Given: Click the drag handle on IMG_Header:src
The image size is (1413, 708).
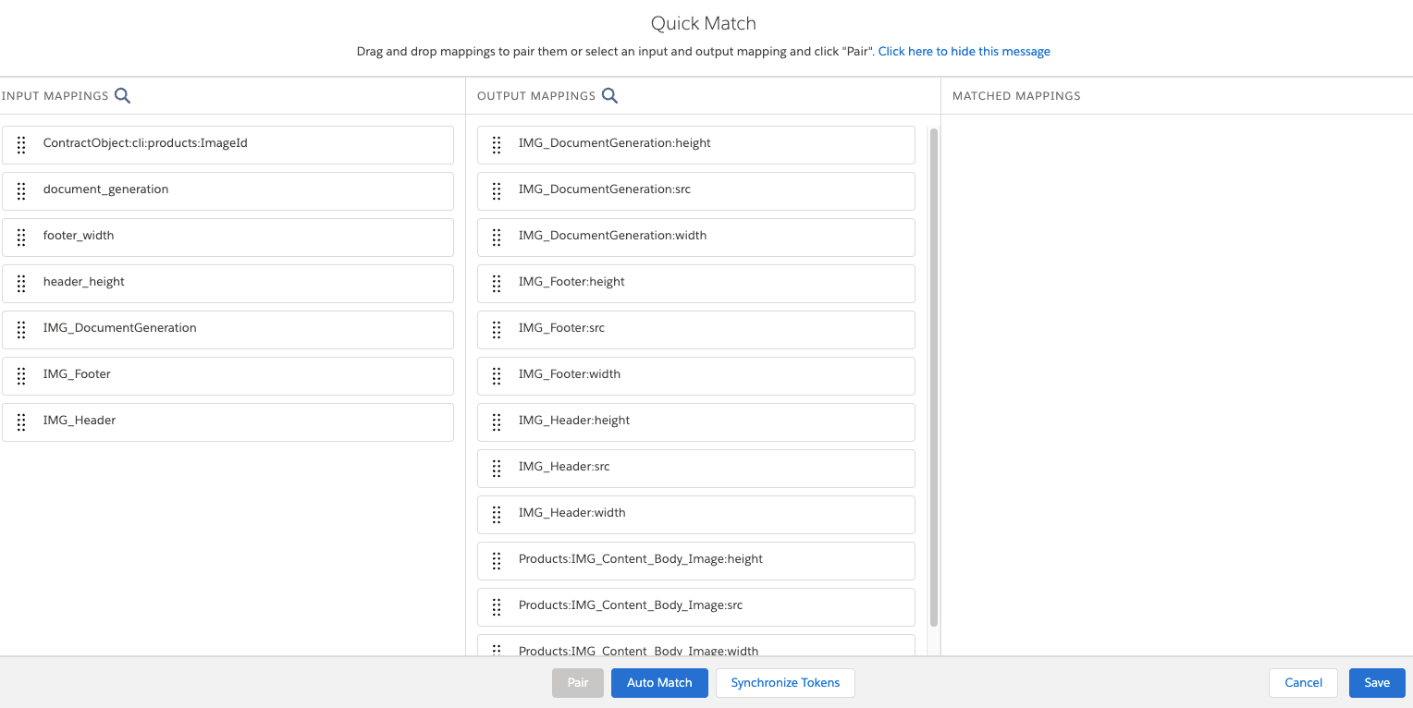Looking at the screenshot, I should [497, 468].
